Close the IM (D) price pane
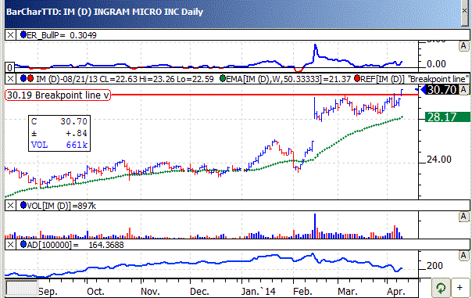This screenshot has height=298, width=472. (x=10, y=79)
